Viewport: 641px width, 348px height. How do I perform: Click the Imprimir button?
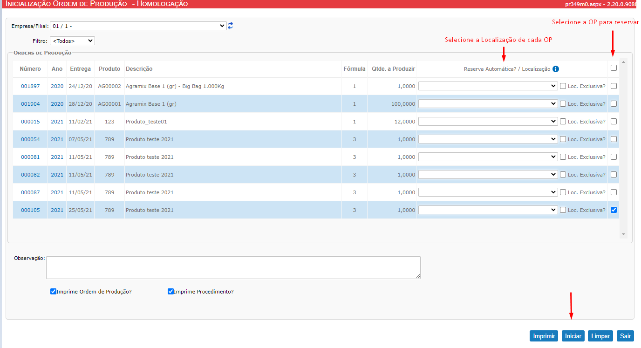[544, 336]
